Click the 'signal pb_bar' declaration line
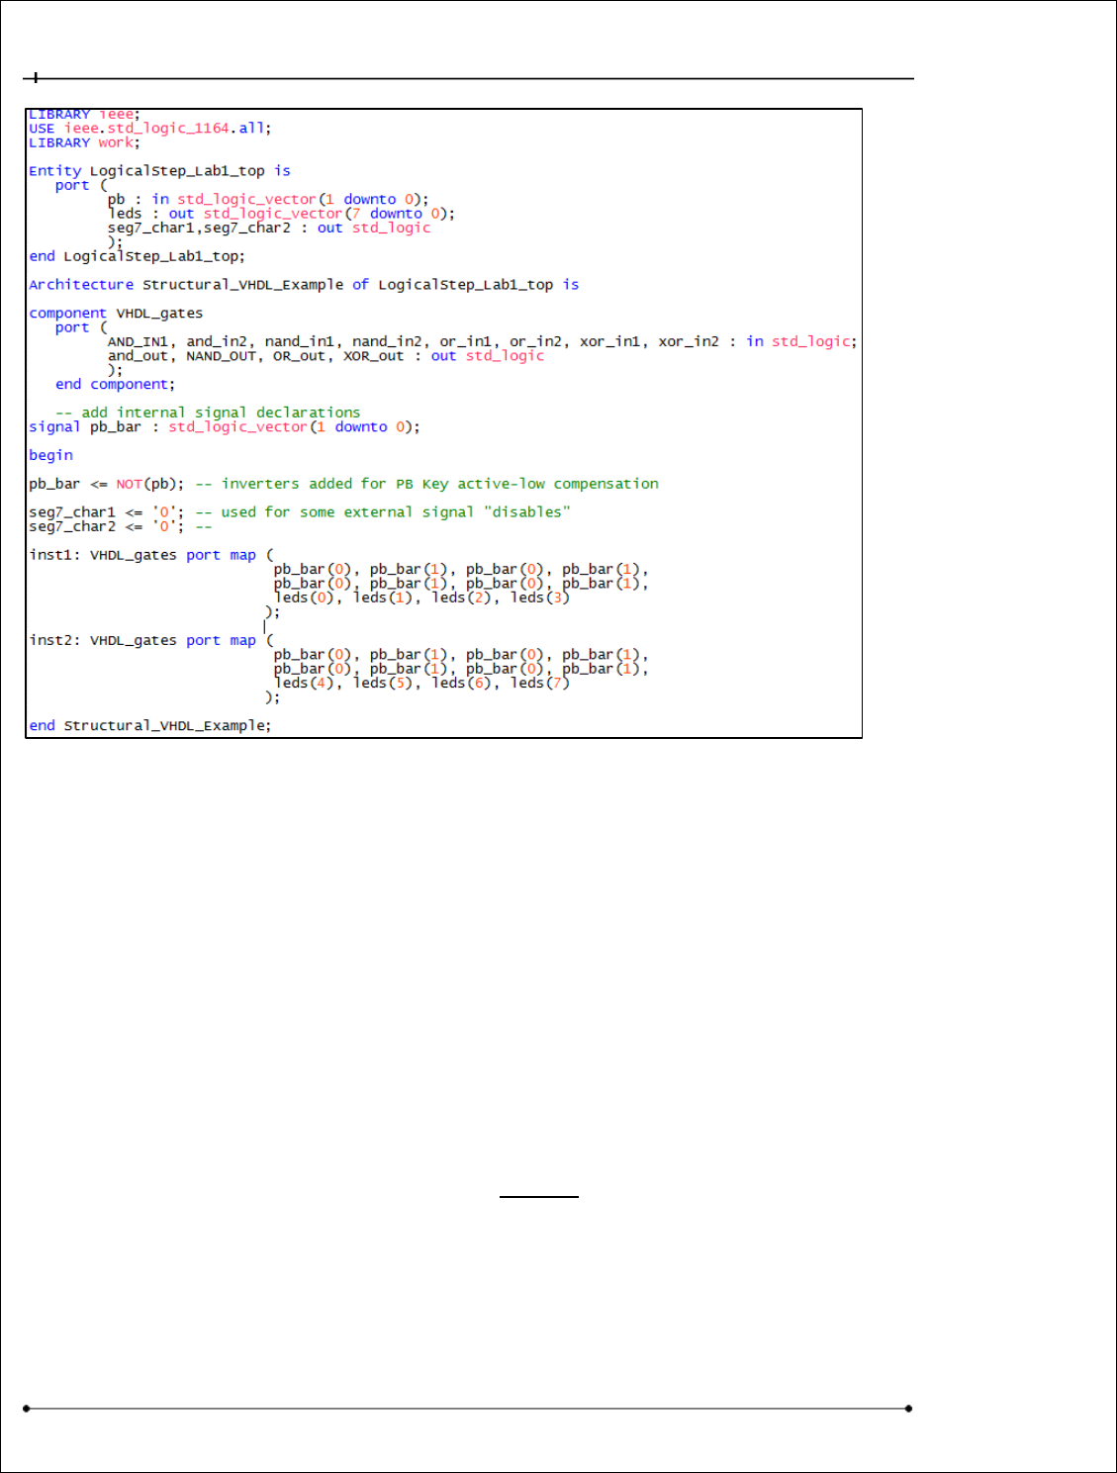The width and height of the screenshot is (1117, 1473). (x=225, y=427)
